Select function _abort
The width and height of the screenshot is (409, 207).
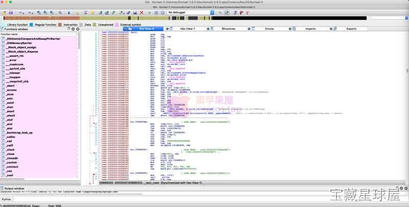pos(10,86)
